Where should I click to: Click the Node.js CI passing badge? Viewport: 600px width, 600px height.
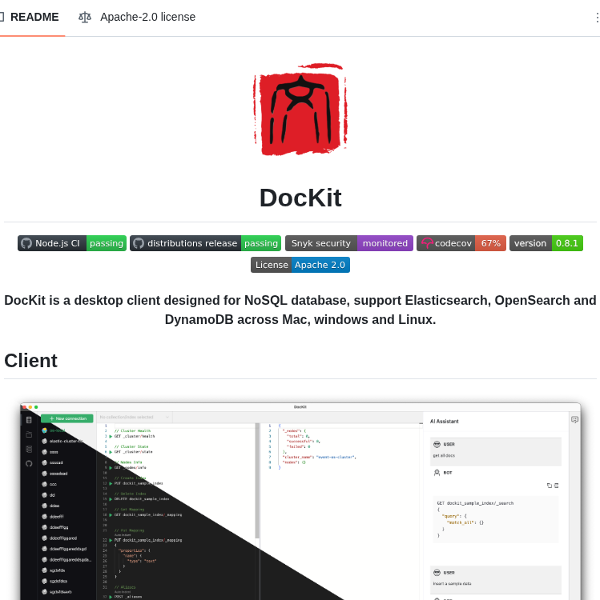72,243
